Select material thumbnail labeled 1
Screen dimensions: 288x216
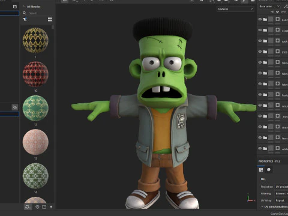(x=35, y=40)
